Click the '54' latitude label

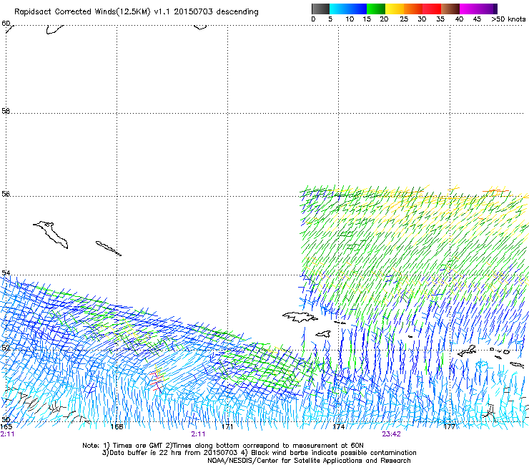pos(6,273)
